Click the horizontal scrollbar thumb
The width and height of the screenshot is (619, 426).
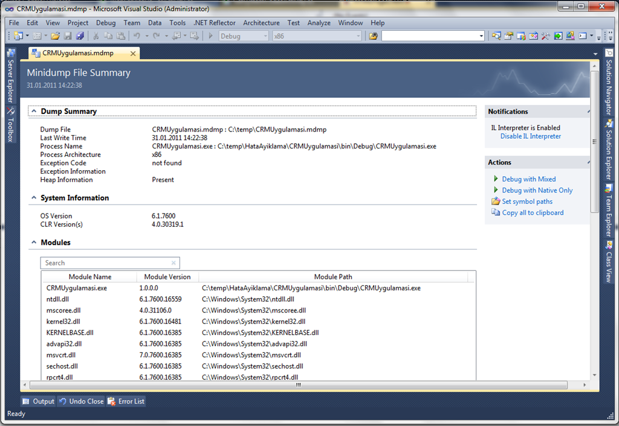tap(299, 385)
